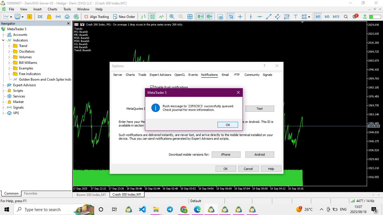Select the Boom 300 Index,M1 chart tab
The image size is (383, 215).
(x=91, y=195)
